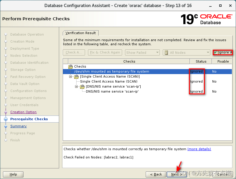Jump to the Summary step link

pos(19,126)
